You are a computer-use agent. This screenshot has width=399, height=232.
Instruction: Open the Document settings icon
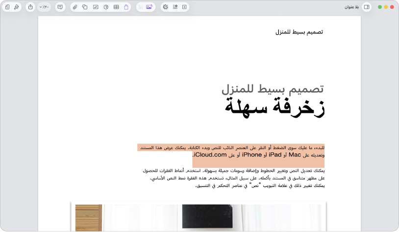click(7, 7)
